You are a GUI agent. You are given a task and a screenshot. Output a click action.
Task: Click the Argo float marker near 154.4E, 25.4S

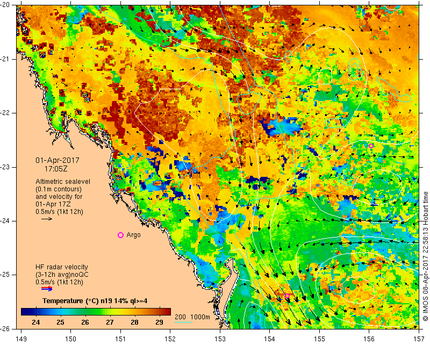point(287,296)
